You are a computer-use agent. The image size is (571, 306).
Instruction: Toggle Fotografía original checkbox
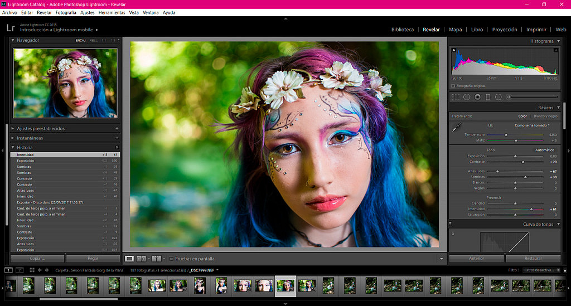click(x=453, y=86)
